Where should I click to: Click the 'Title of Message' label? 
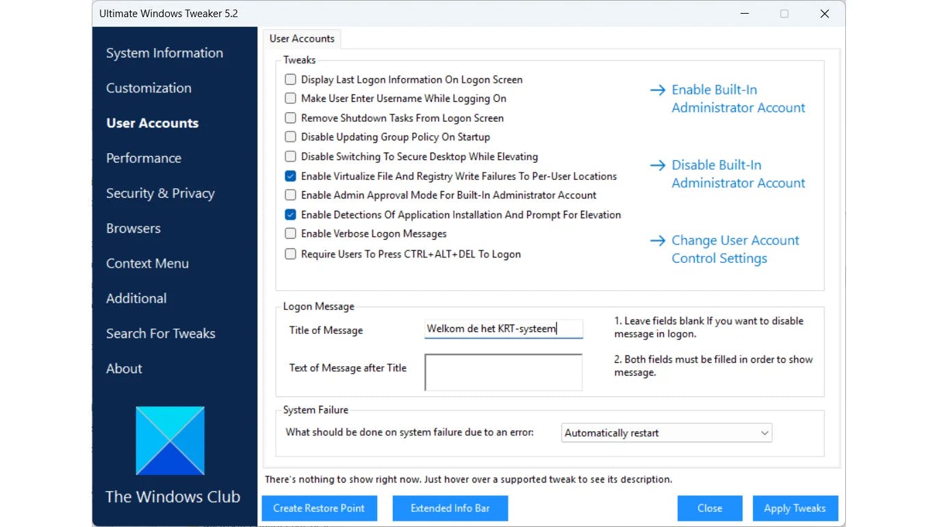pyautogui.click(x=326, y=331)
